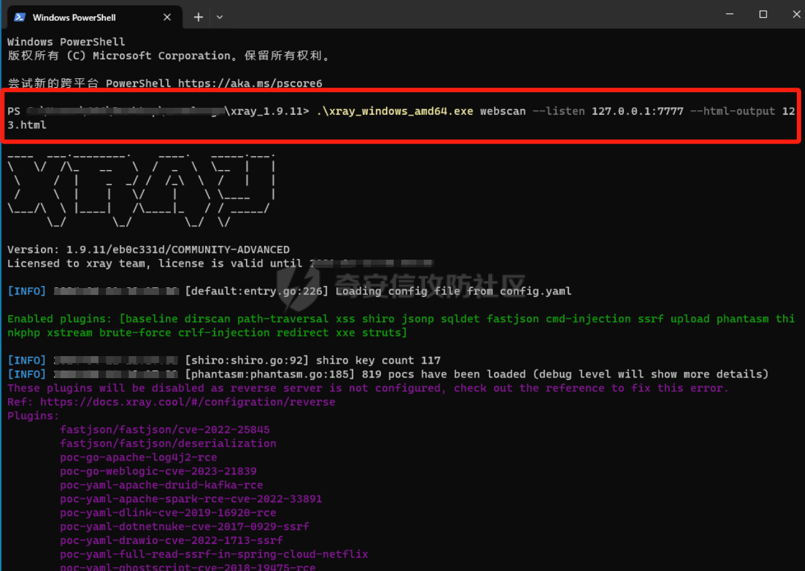Screen dimensions: 805x571
Task: Select the Windows PowerShell tab
Action: click(93, 17)
